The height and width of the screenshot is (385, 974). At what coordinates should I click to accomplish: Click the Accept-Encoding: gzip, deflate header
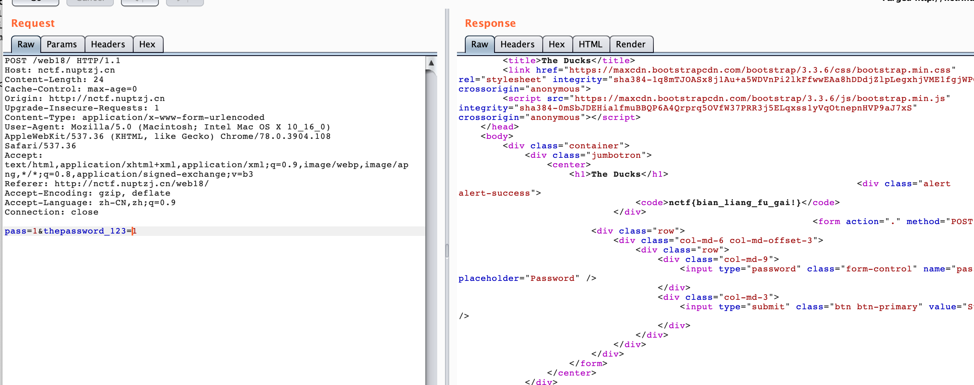coord(87,193)
